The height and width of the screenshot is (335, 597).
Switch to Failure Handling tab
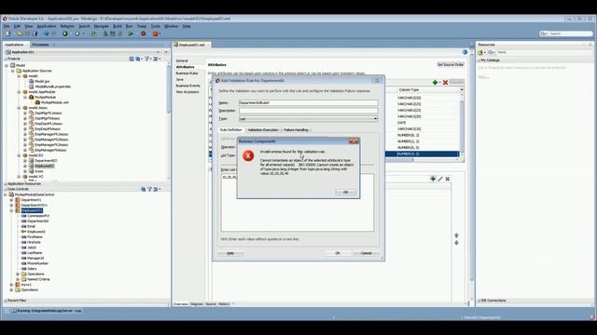(296, 130)
